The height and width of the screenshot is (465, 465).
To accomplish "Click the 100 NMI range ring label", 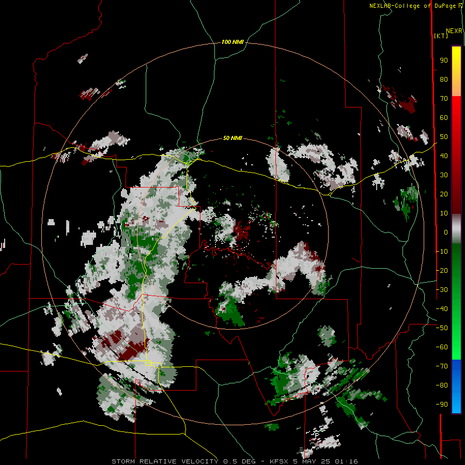I will (x=233, y=42).
